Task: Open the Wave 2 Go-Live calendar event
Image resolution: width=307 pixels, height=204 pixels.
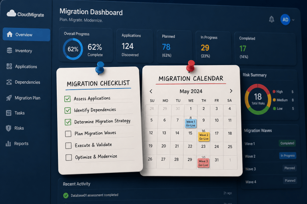Action: point(204,137)
